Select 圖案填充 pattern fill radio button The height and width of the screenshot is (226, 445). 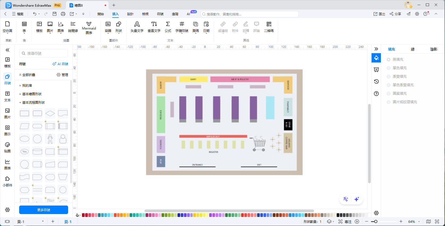click(x=389, y=94)
